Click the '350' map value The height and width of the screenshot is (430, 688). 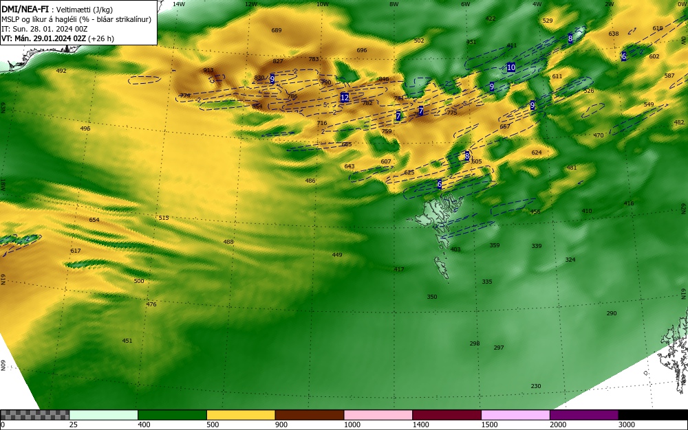[432, 297]
